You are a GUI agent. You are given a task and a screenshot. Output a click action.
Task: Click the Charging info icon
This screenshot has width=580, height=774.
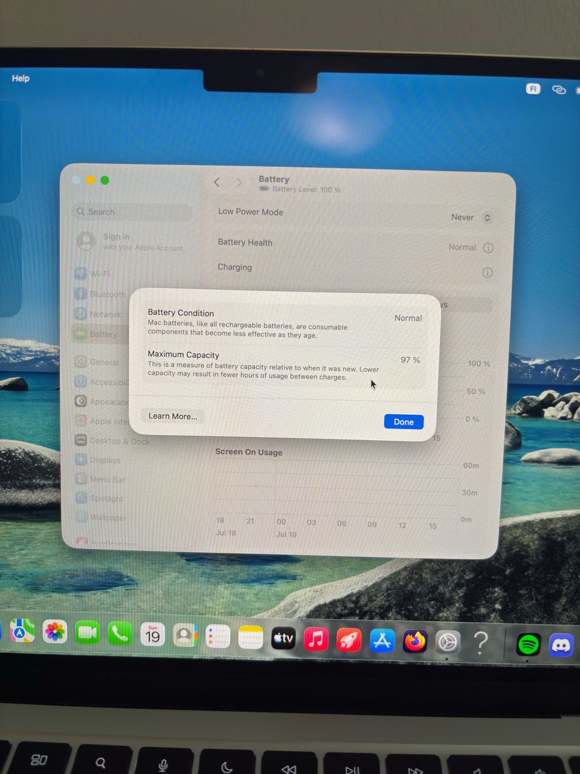pyautogui.click(x=487, y=273)
